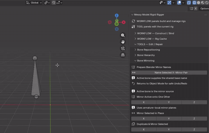Expand WORKFLOW — Construct / Bind subpanel
Screen dimensions: 209x133
tap(135, 33)
